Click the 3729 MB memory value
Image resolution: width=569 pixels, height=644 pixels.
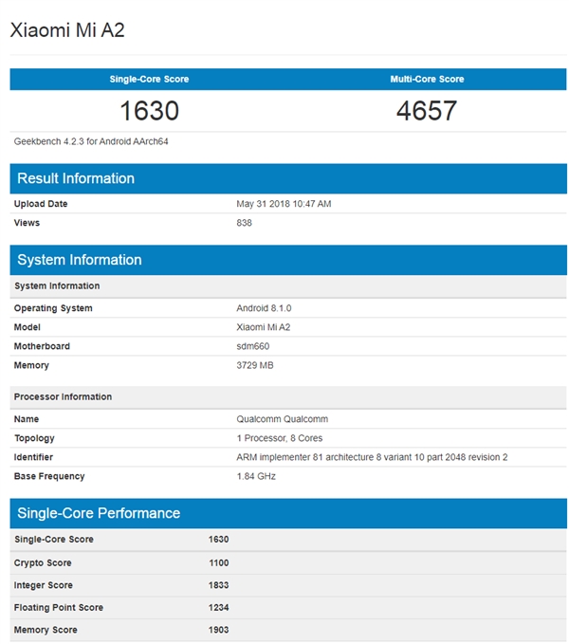pos(256,365)
